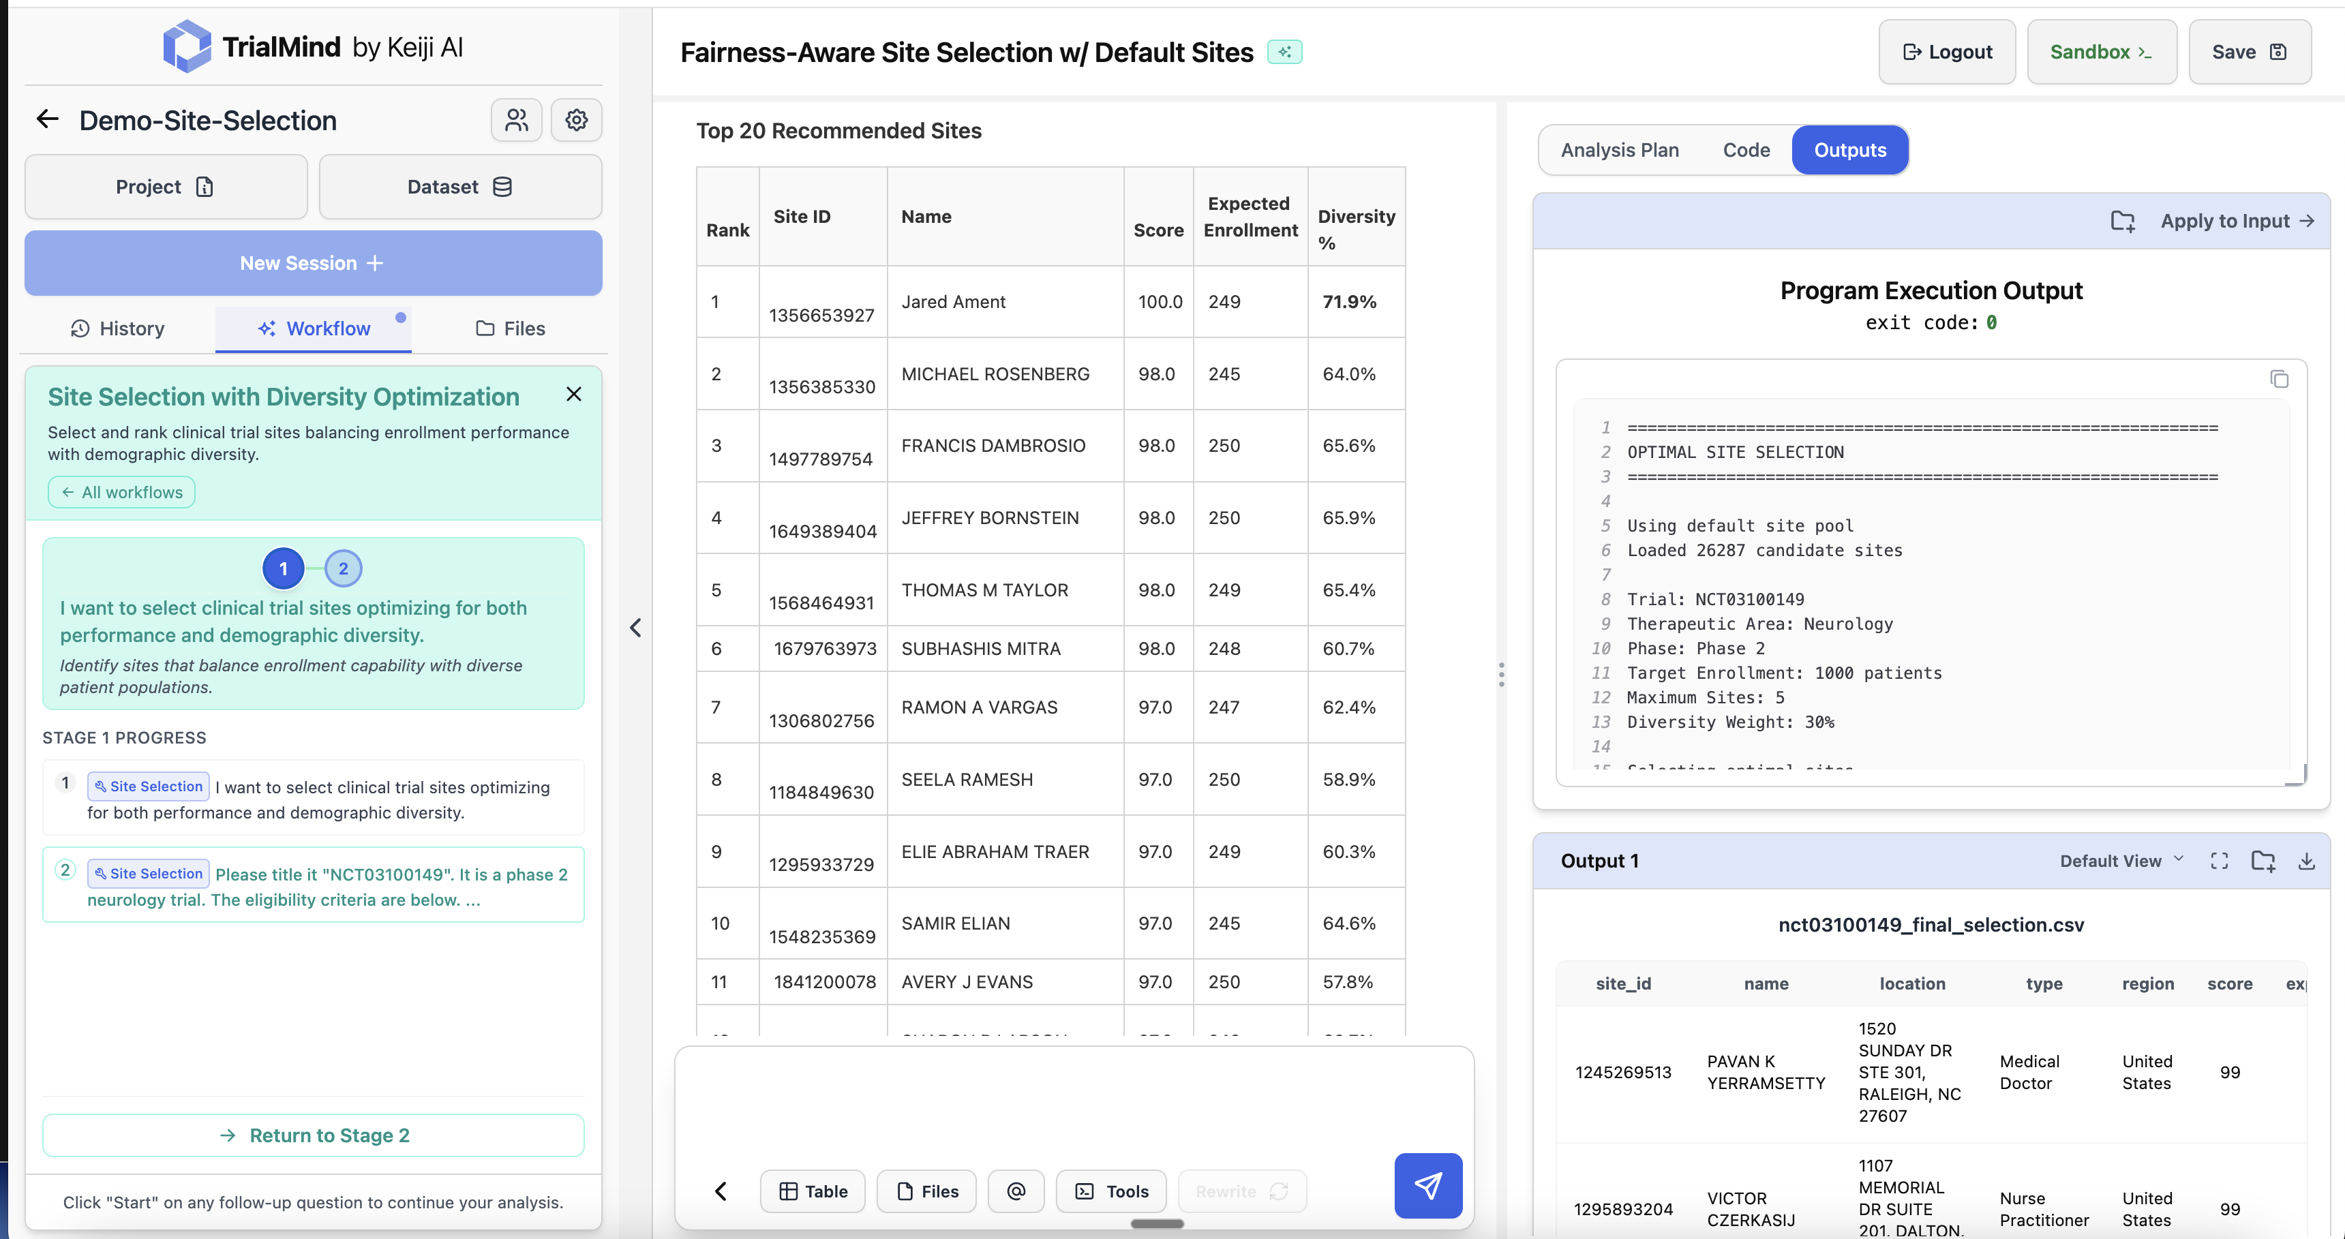The image size is (2345, 1239).
Task: Go back with arrow beside Demo-Site-Selection
Action: pyautogui.click(x=47, y=119)
